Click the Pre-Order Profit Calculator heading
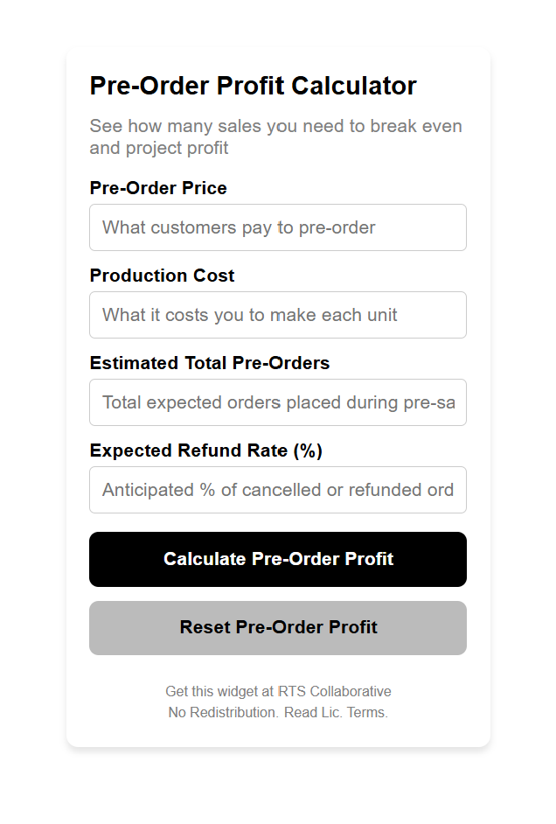The width and height of the screenshot is (556, 824). click(254, 85)
